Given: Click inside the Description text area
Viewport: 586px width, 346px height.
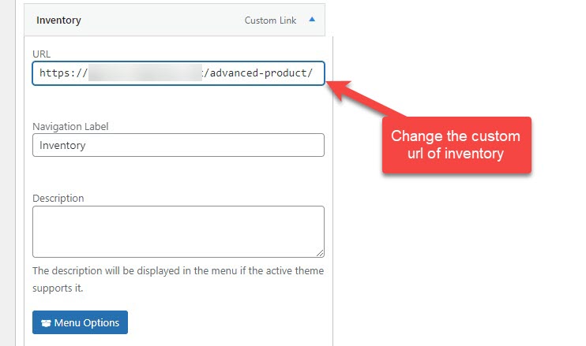Looking at the screenshot, I should (178, 232).
